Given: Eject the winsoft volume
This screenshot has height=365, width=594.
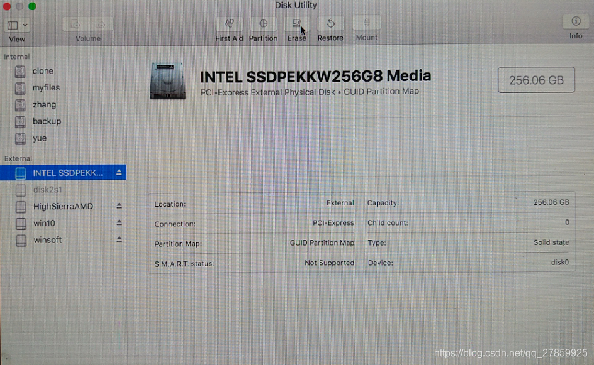Looking at the screenshot, I should pyautogui.click(x=119, y=239).
